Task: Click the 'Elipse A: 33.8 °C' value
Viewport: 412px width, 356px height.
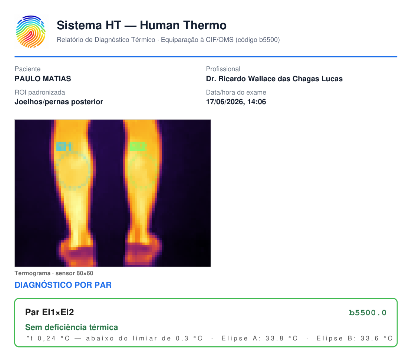Action: point(259,339)
